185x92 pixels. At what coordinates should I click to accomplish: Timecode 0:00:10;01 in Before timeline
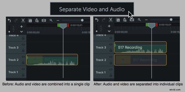tap(76, 25)
